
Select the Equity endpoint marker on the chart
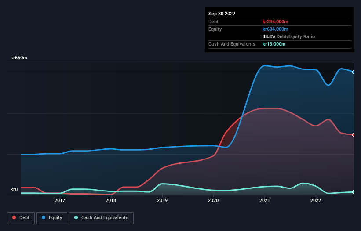[354, 72]
